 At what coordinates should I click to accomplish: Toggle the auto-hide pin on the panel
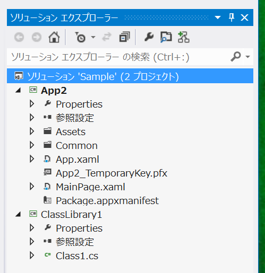click(x=232, y=17)
